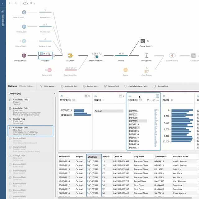Select the All Orders union step

click(71, 55)
